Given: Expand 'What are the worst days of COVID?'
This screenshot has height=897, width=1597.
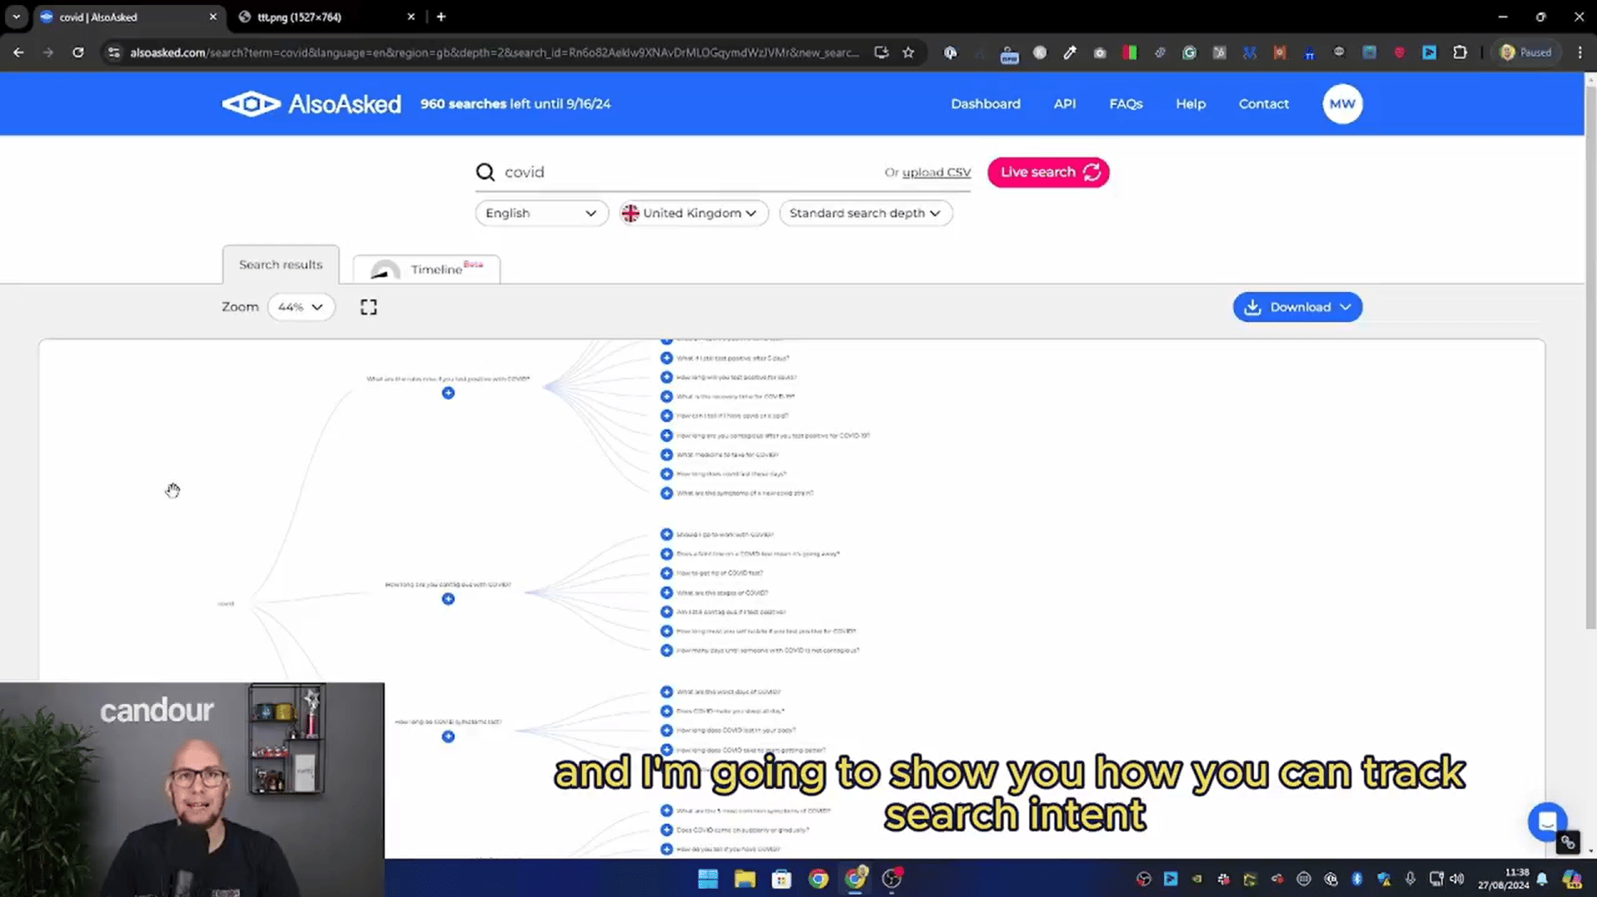Looking at the screenshot, I should (x=666, y=691).
